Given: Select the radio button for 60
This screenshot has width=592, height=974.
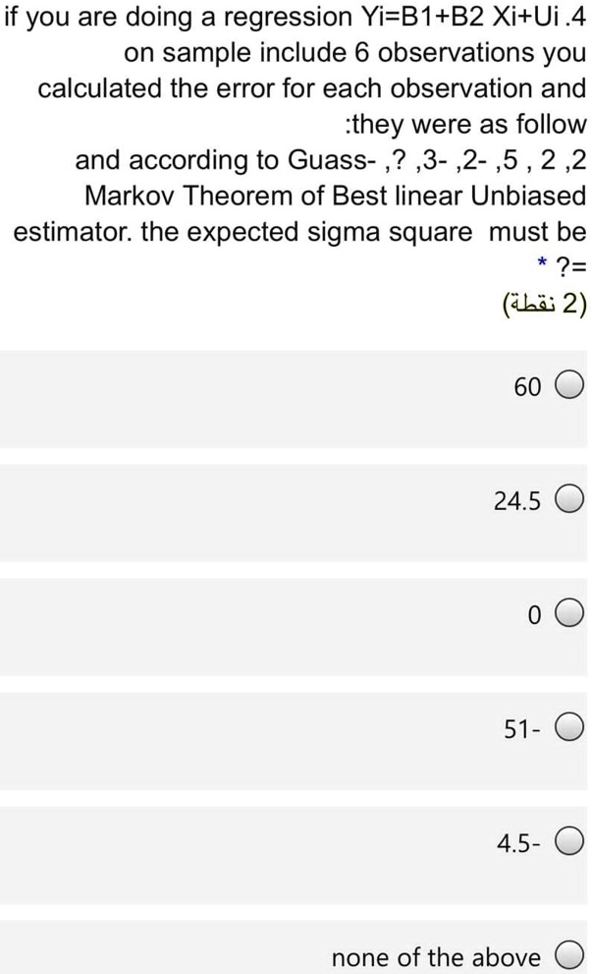Looking at the screenshot, I should click(x=570, y=386).
